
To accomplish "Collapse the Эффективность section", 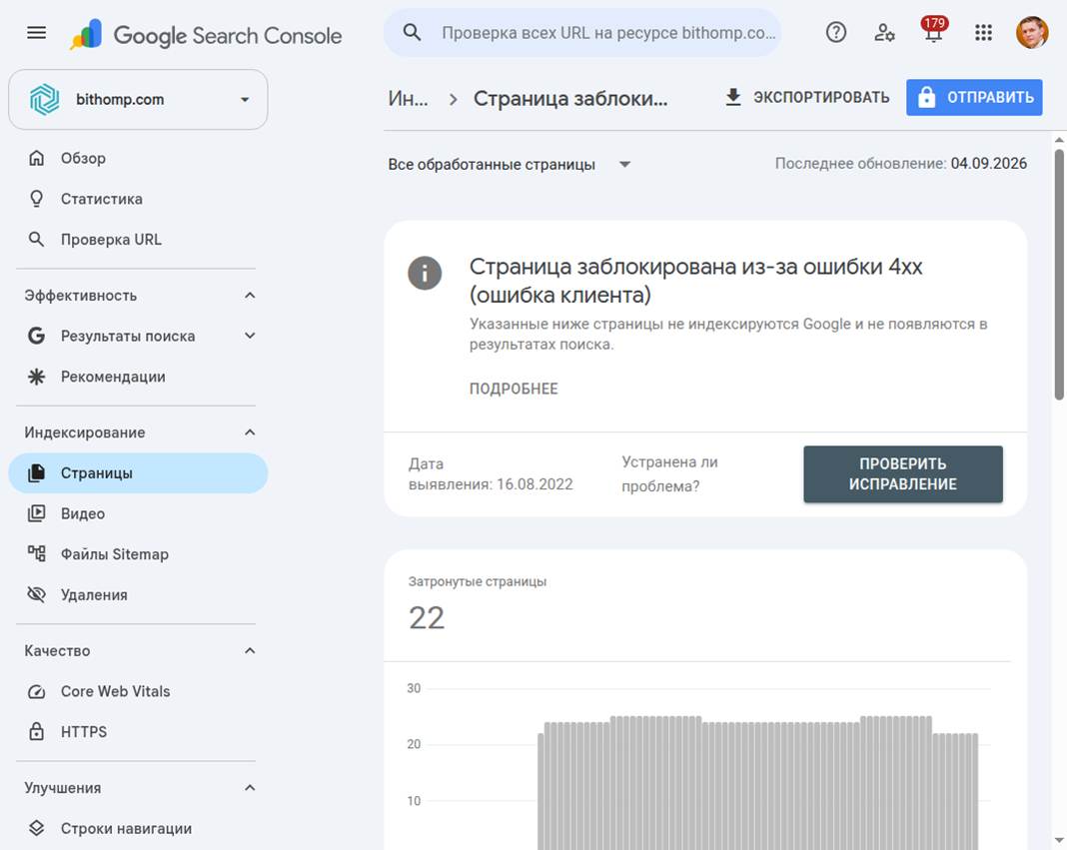I will [250, 296].
